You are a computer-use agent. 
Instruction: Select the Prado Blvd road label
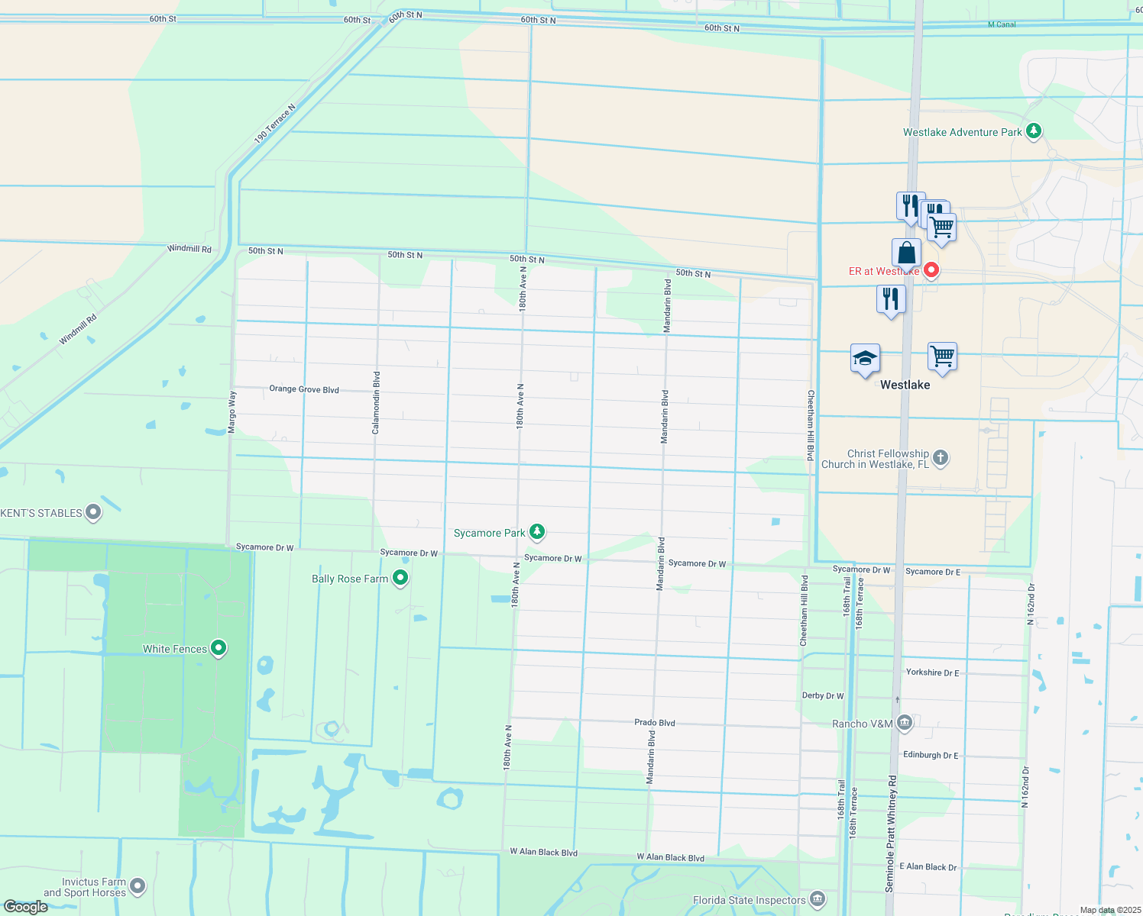pos(655,722)
